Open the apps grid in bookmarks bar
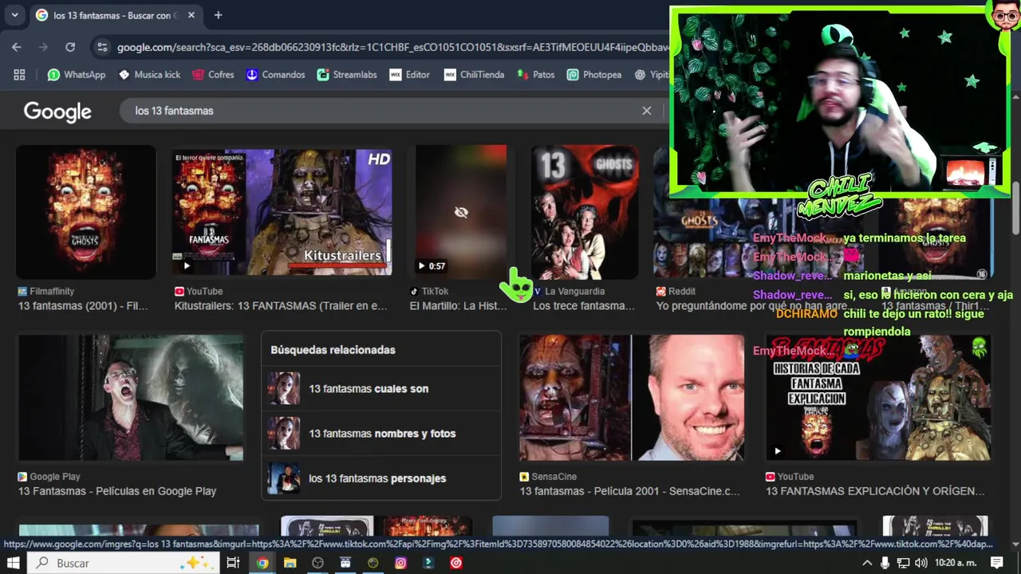 click(x=19, y=74)
